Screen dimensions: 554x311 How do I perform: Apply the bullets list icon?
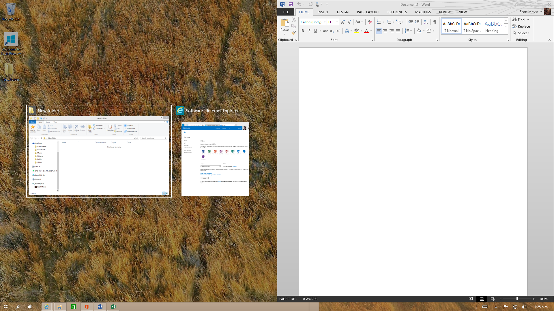point(379,22)
